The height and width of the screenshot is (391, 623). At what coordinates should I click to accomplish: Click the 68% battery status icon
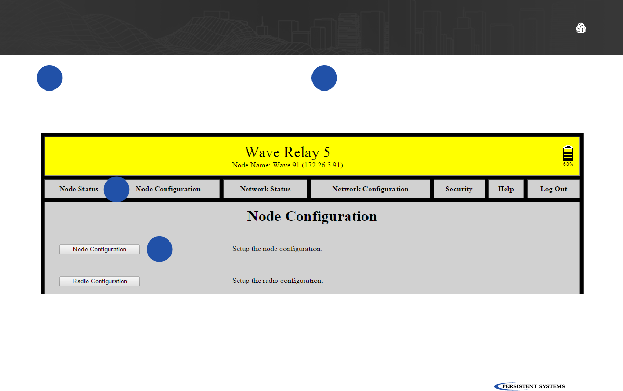[x=568, y=156]
